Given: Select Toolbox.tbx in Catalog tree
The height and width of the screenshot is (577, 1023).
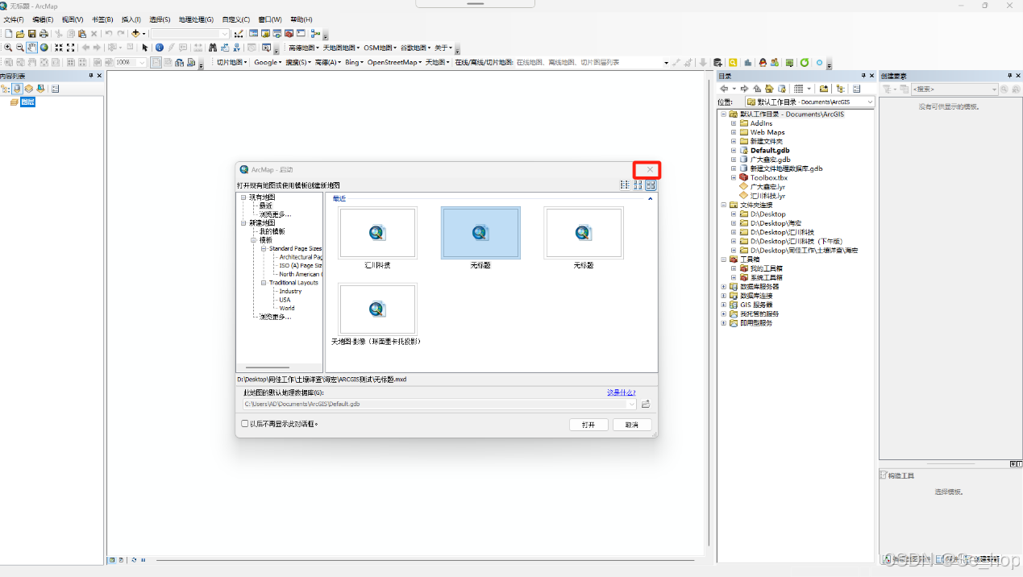Looking at the screenshot, I should point(769,177).
